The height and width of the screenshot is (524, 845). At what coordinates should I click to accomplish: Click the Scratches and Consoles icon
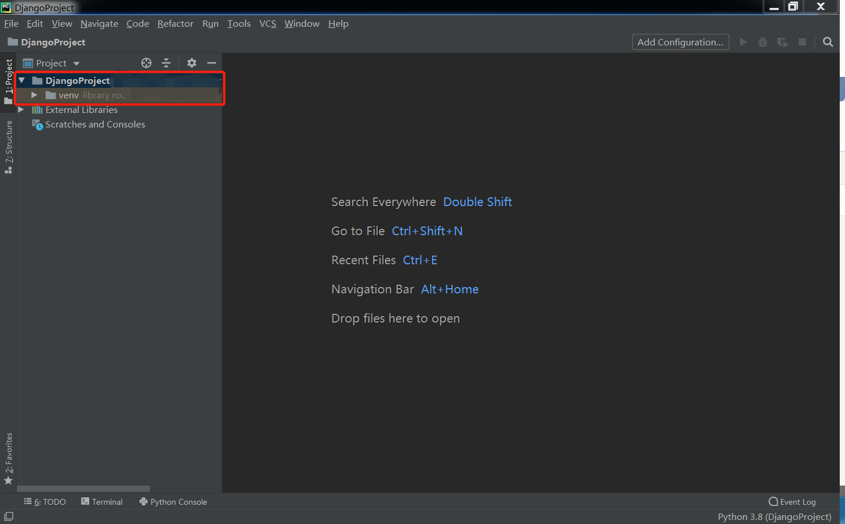37,125
